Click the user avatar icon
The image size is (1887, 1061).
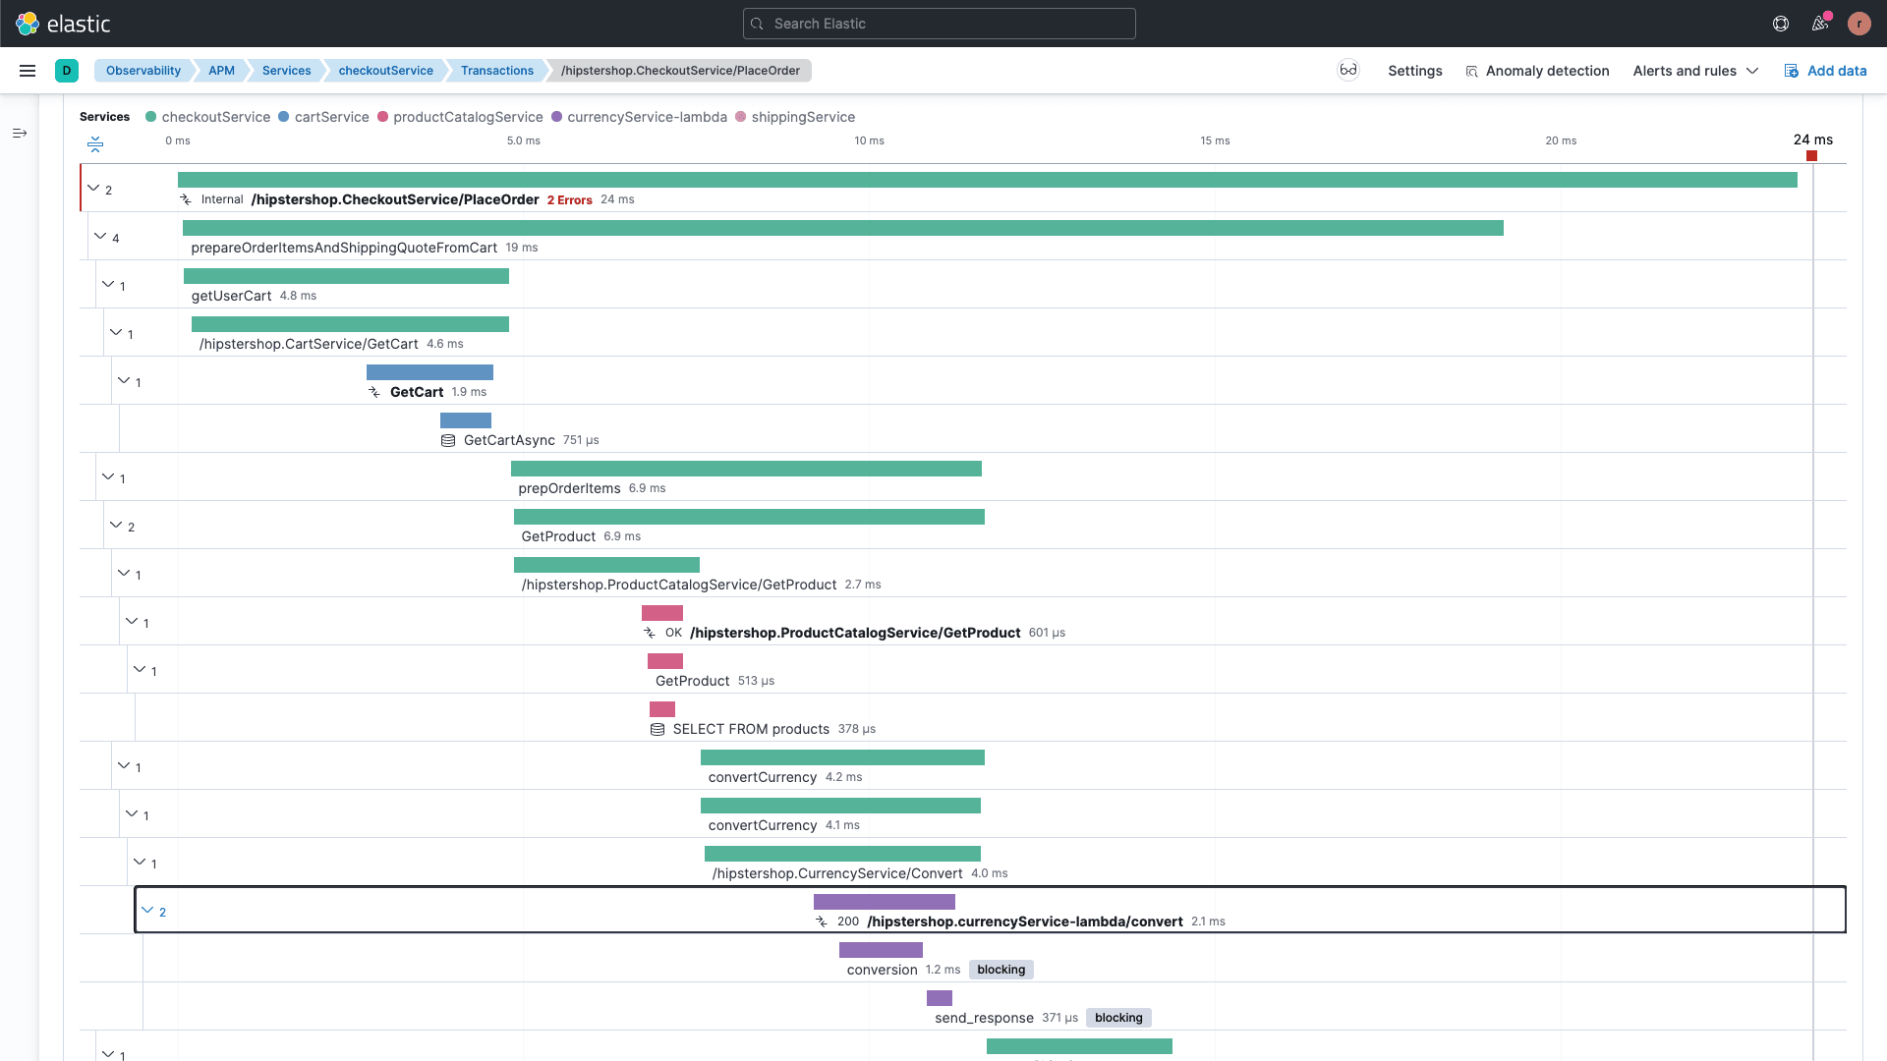click(1858, 24)
